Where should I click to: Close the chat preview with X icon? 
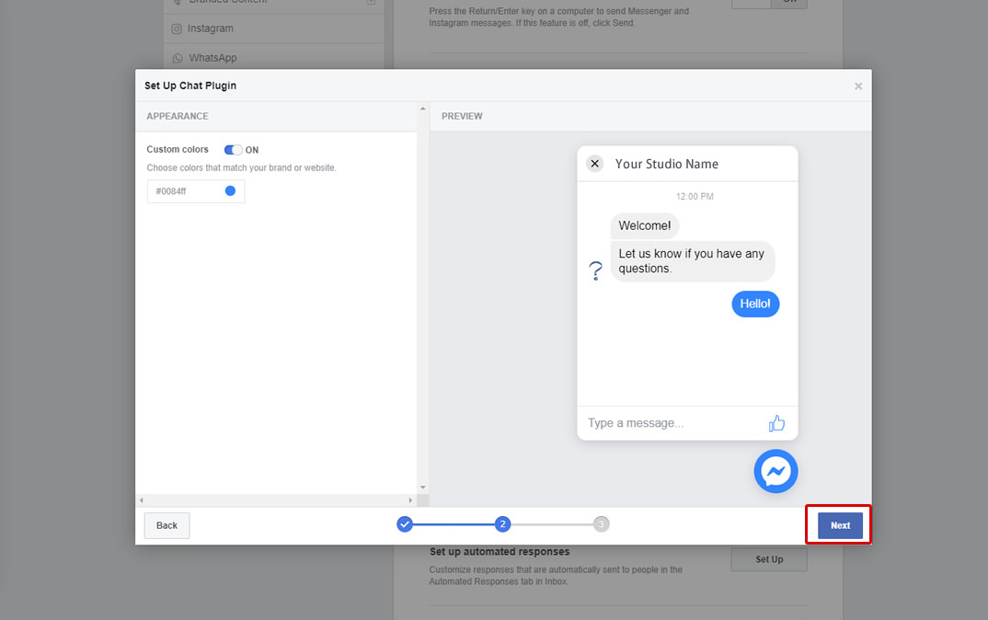(x=595, y=164)
